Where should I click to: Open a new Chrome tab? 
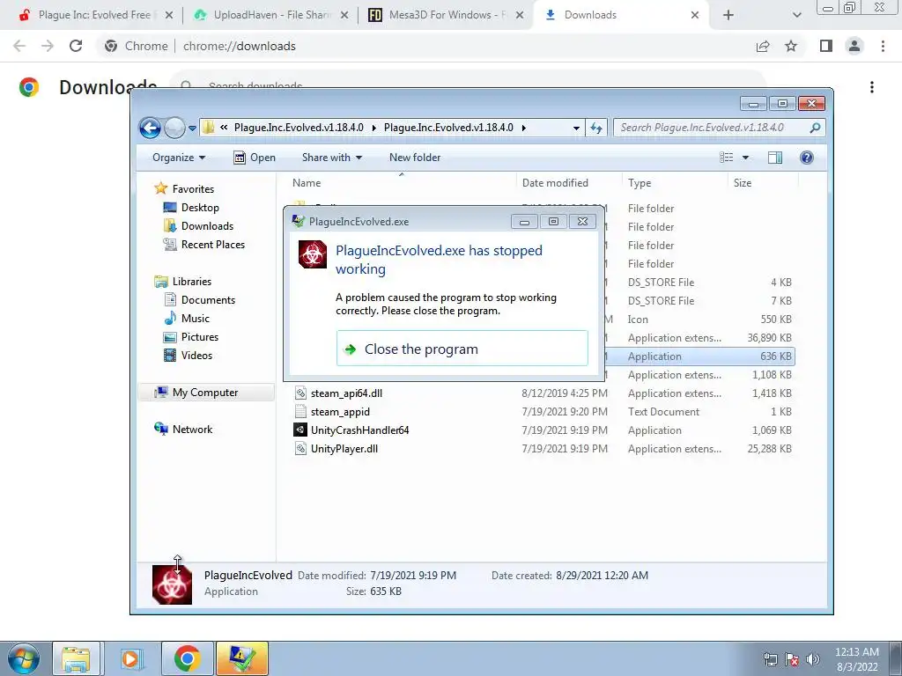(728, 15)
